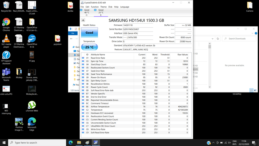
Task: Click the Power On Hours value field
Action: coord(183,42)
